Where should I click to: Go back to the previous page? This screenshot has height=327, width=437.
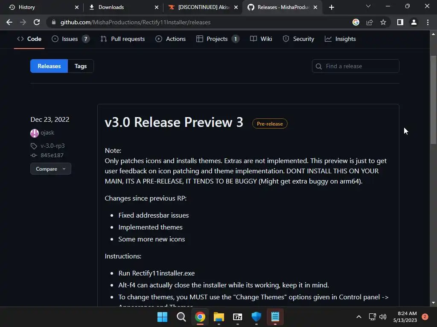click(x=9, y=22)
